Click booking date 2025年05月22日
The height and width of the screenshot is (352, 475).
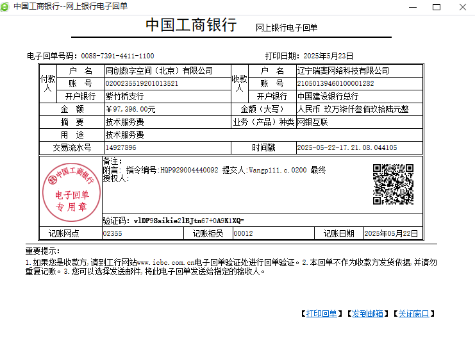point(391,233)
